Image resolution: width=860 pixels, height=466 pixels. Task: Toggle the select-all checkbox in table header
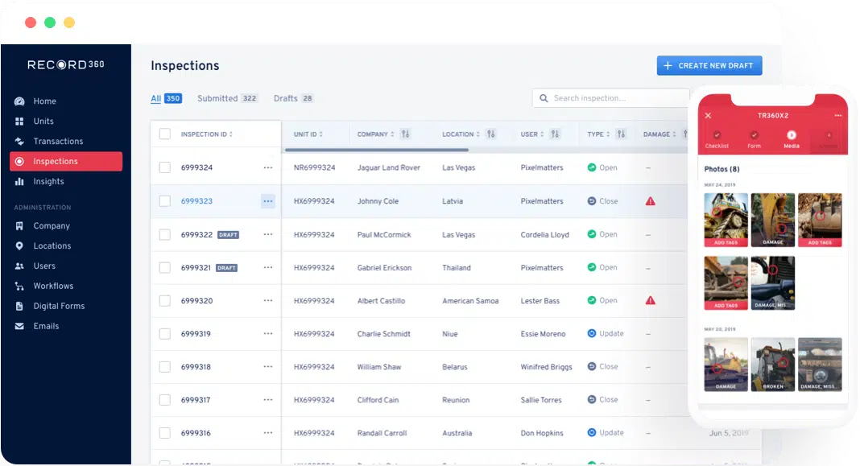165,134
